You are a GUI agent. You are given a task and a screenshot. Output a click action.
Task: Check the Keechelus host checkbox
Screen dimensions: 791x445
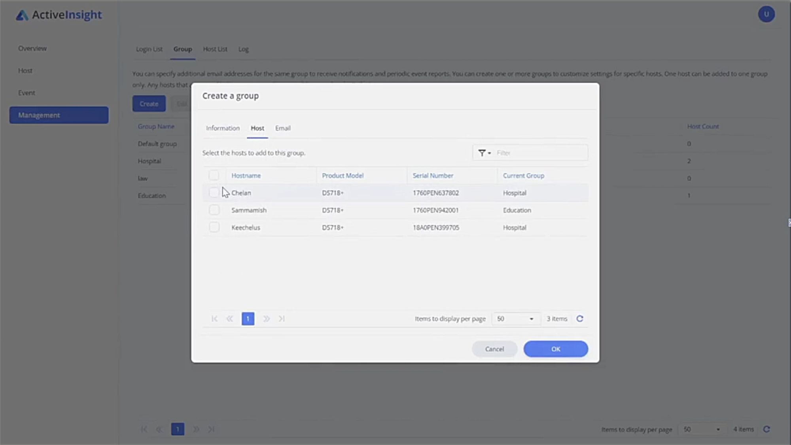[x=214, y=227]
